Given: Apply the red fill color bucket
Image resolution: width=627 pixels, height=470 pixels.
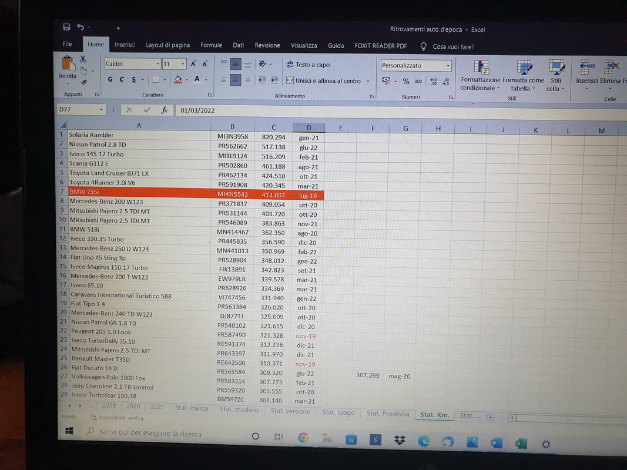Looking at the screenshot, I should [178, 79].
